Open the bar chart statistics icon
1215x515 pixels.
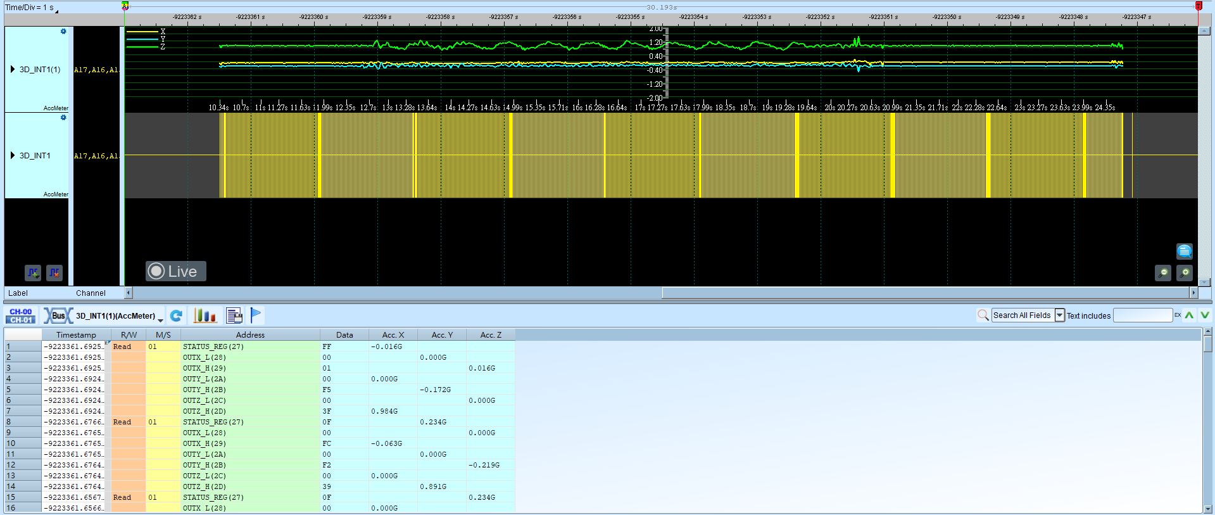coord(205,315)
